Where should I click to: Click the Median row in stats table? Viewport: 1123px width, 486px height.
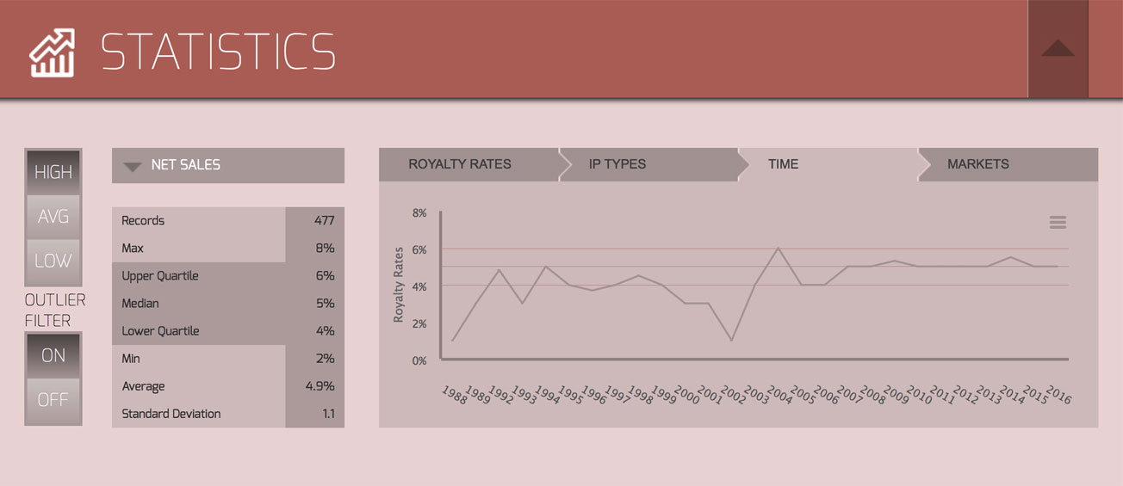pos(228,304)
